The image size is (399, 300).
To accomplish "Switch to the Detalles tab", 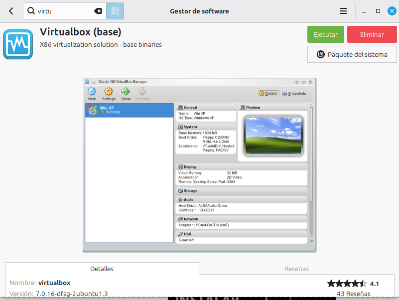I will click(x=102, y=269).
